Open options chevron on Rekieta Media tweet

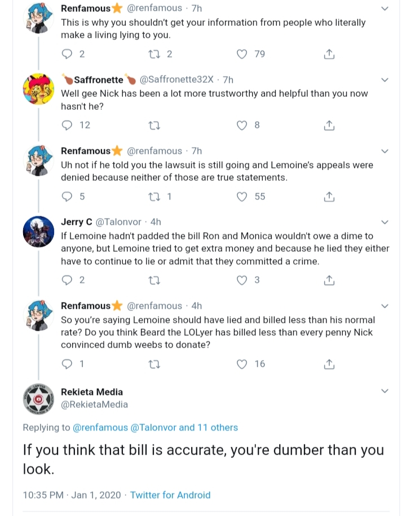pos(385,391)
